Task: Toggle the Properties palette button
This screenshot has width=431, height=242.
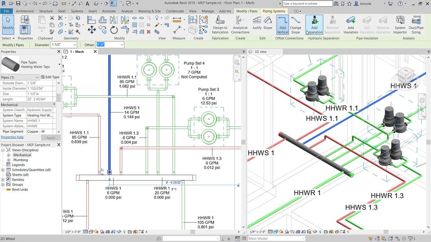Action: click(x=24, y=30)
